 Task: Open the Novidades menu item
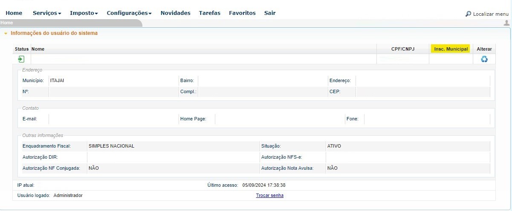(x=175, y=13)
